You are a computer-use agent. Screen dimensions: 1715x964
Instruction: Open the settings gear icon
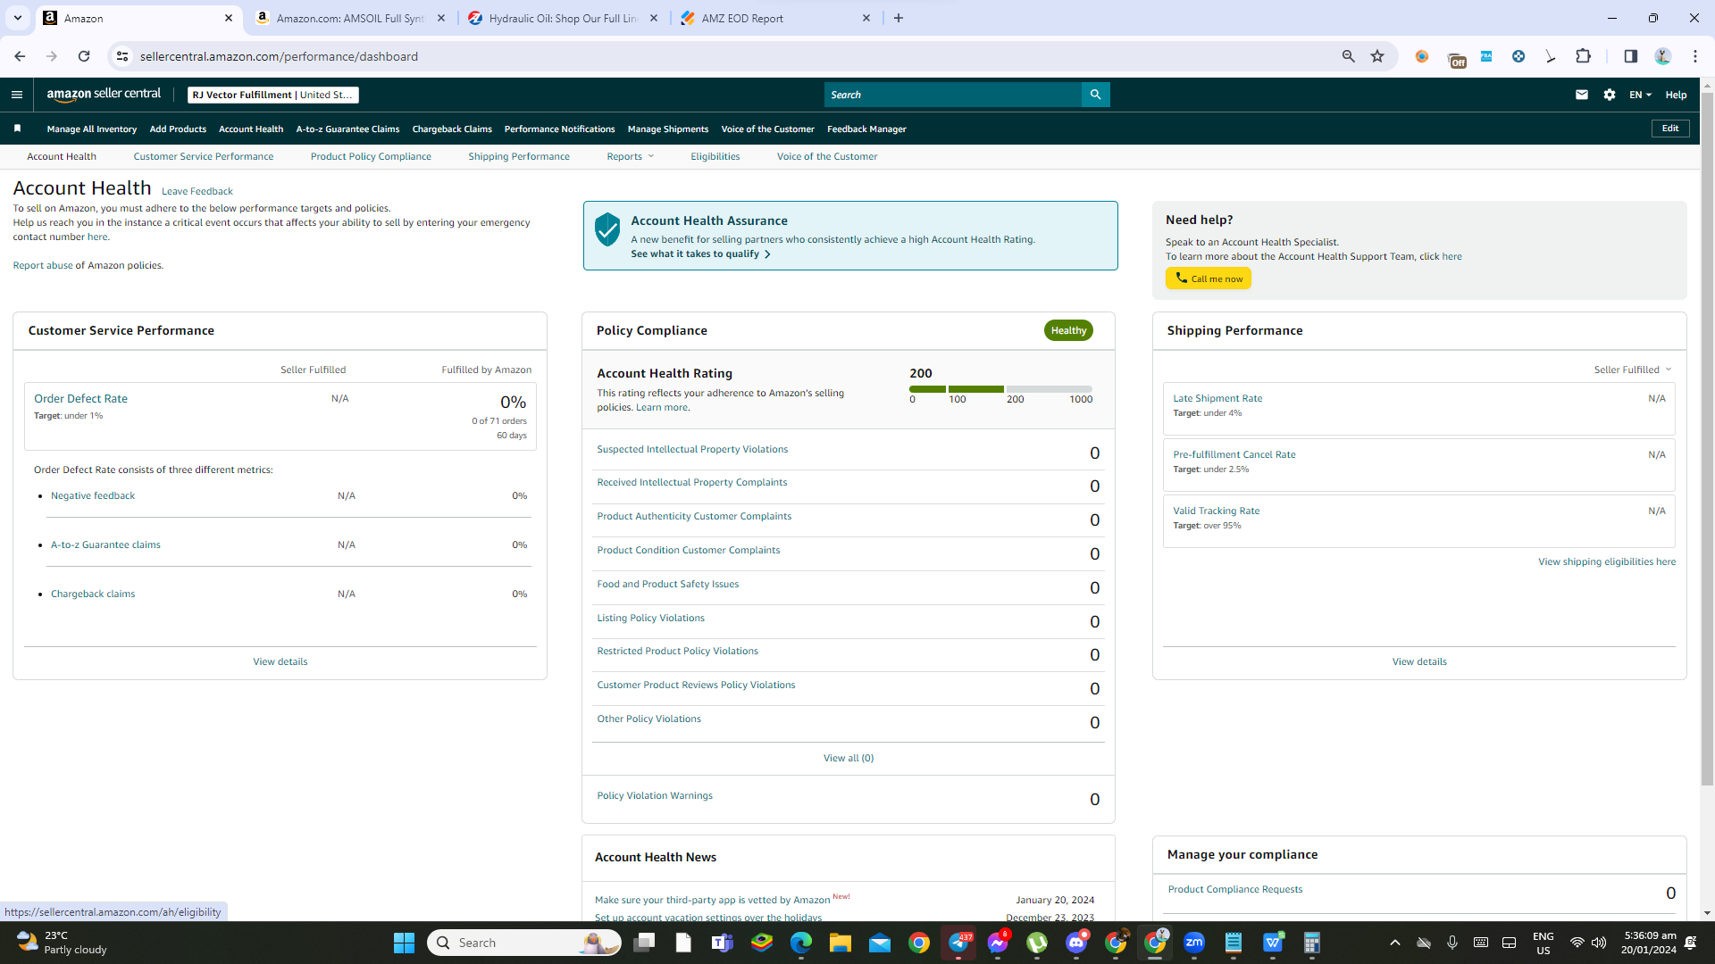[x=1610, y=95]
